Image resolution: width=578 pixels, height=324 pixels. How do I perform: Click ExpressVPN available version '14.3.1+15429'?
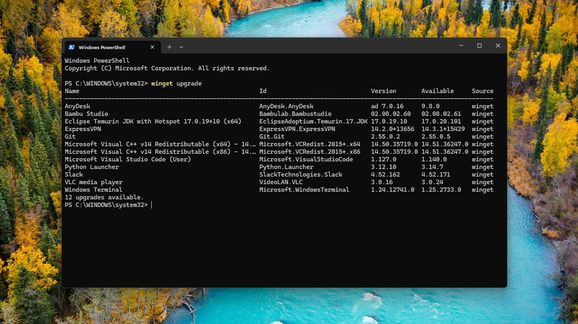(443, 129)
